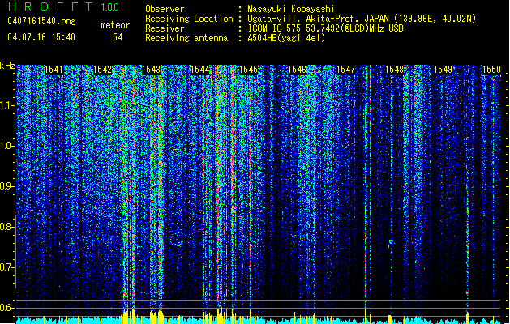Click the 1545 time marker
This screenshot has height=324, width=510.
(248, 70)
